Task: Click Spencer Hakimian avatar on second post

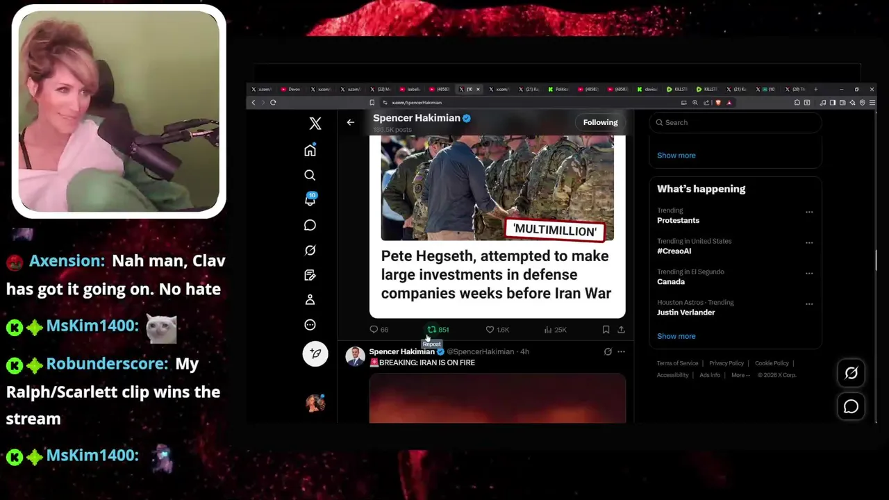Action: click(355, 356)
